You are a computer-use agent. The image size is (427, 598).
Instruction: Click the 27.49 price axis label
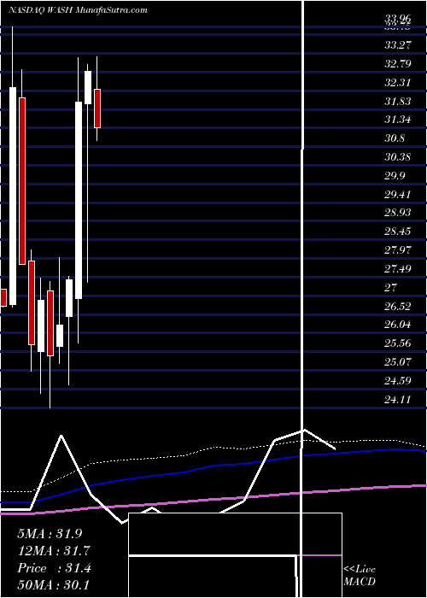(x=398, y=269)
